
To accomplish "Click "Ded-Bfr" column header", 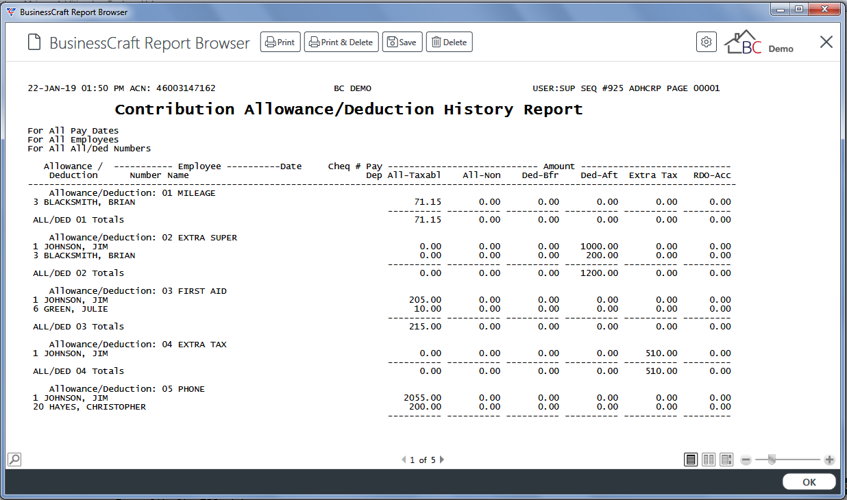I will pyautogui.click(x=540, y=175).
